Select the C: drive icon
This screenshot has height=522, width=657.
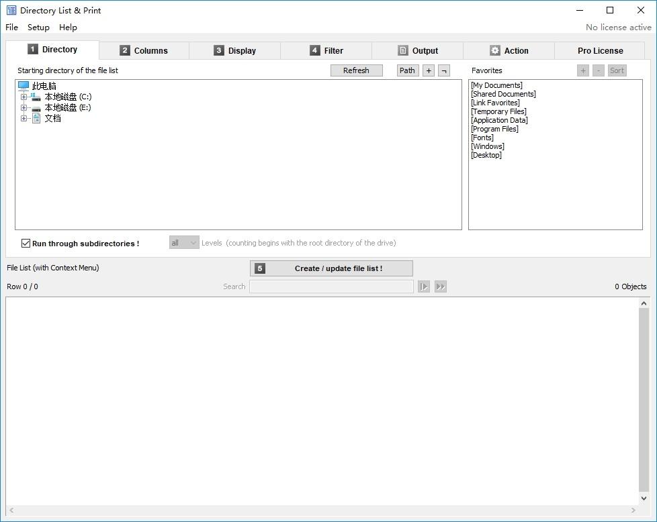click(36, 97)
